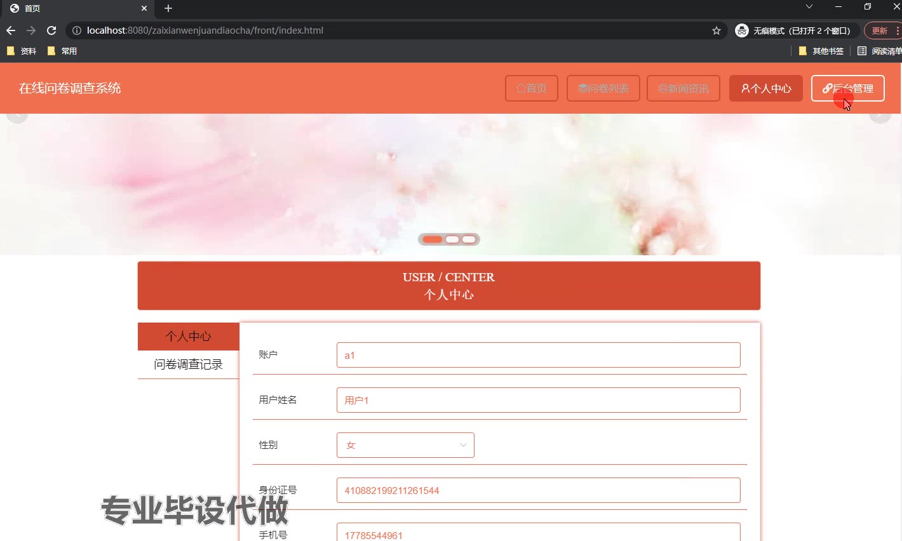This screenshot has height=541, width=902.
Task: Open 新闻资讯 in the site menu
Action: click(x=683, y=88)
